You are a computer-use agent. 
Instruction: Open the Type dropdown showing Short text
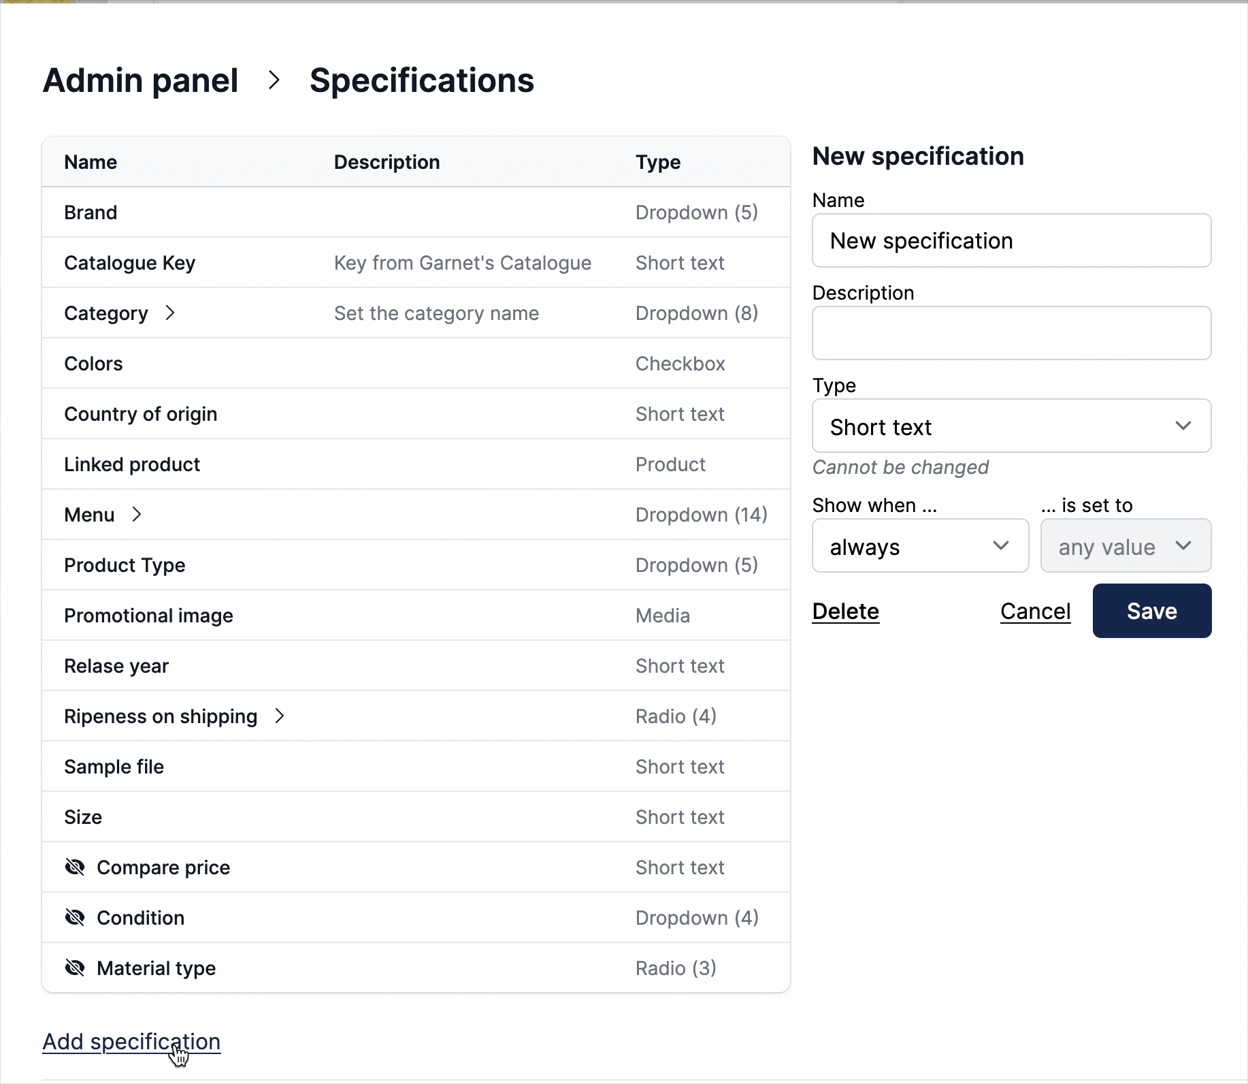tap(1011, 426)
